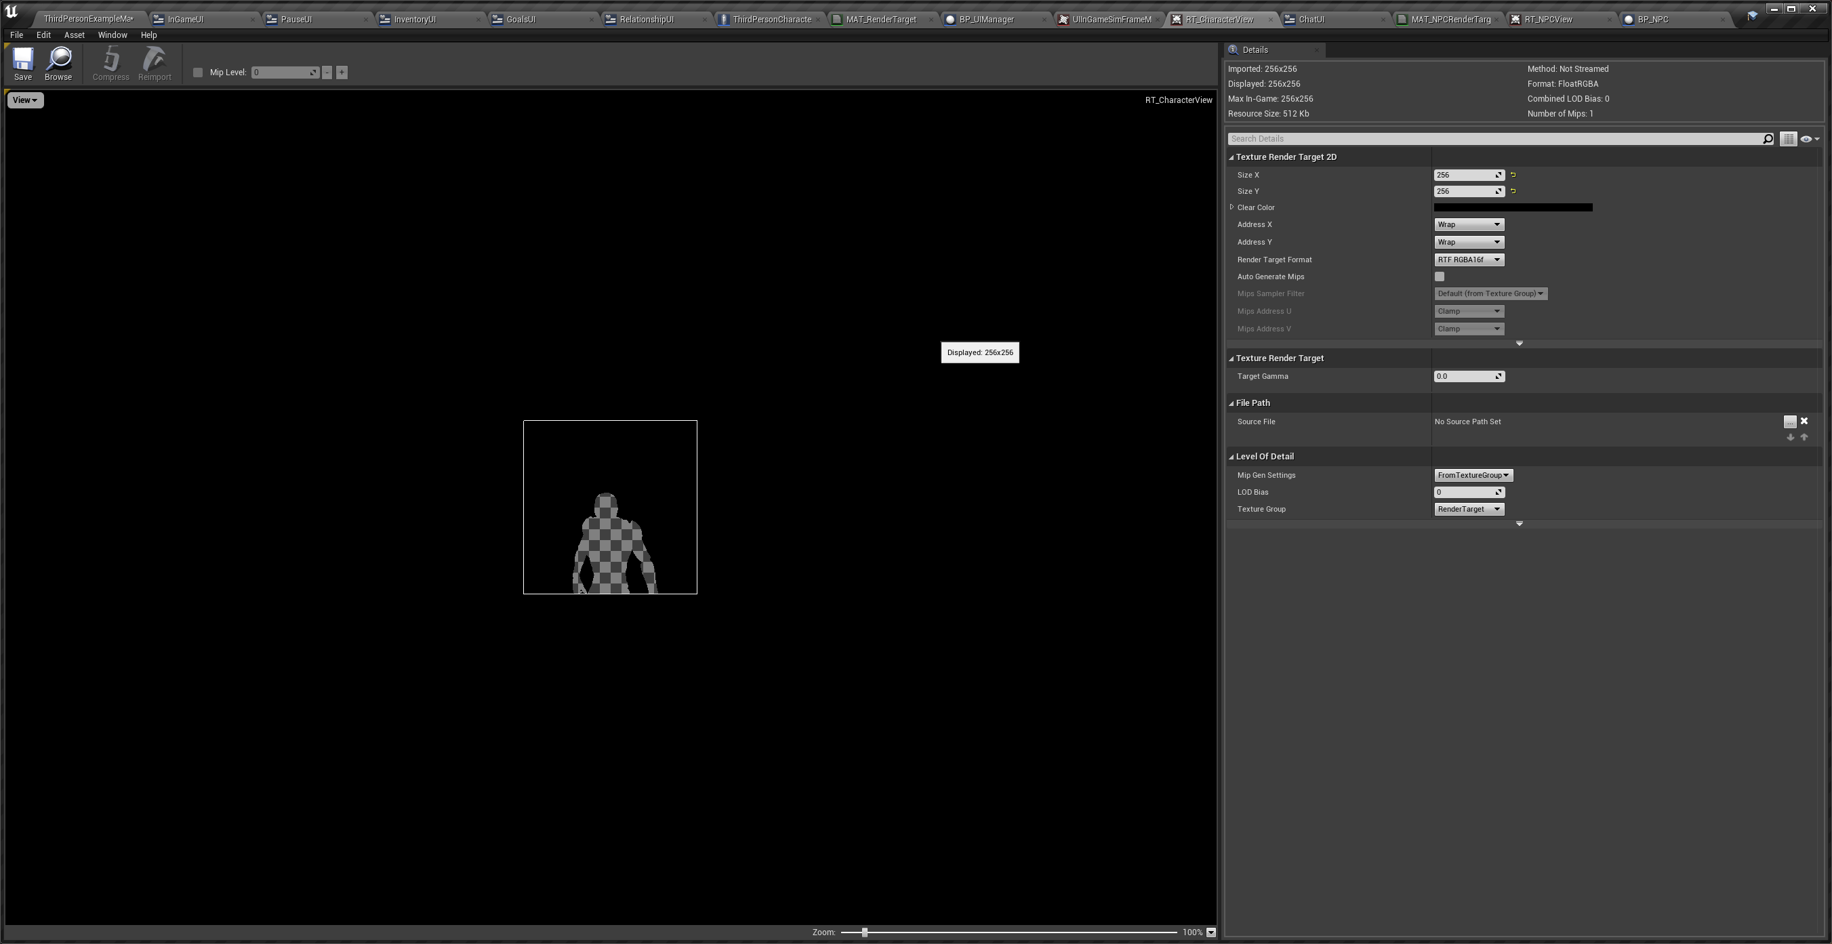Toggle the Auto Generate Mips checkbox
The height and width of the screenshot is (944, 1832).
coord(1440,276)
